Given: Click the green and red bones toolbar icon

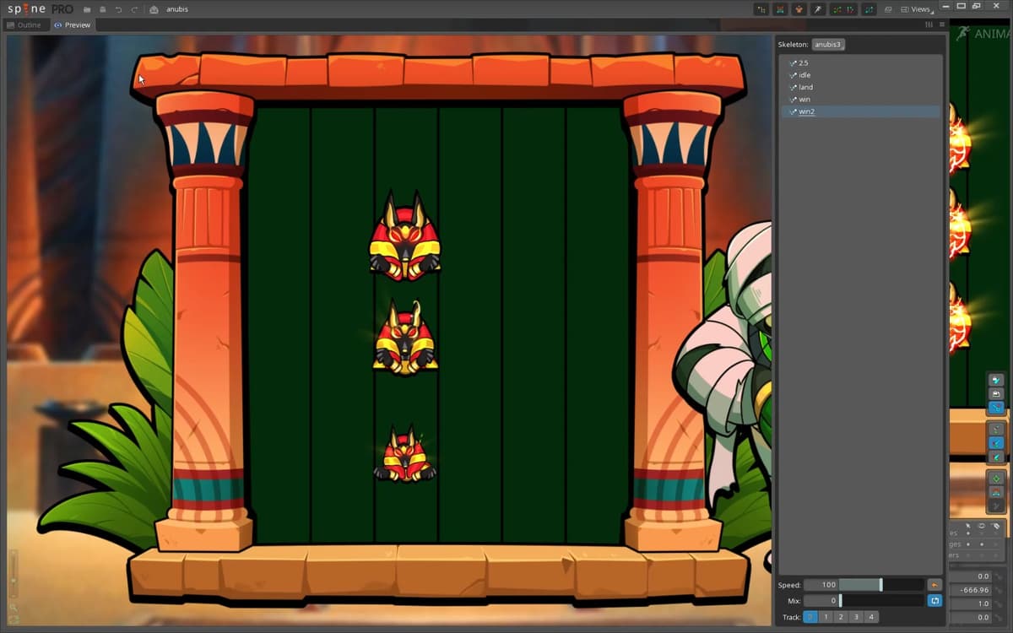Looking at the screenshot, I should point(837,9).
